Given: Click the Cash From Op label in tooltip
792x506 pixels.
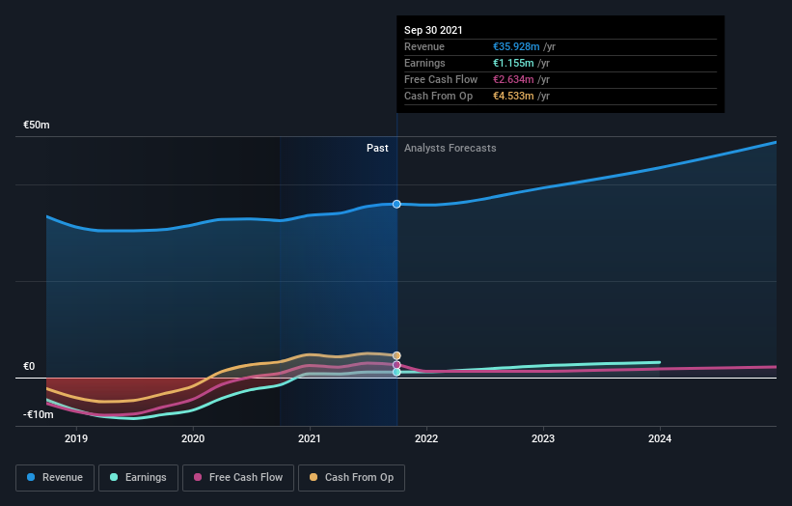Looking at the screenshot, I should 438,96.
